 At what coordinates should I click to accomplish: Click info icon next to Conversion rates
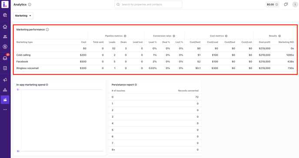tap(174, 36)
